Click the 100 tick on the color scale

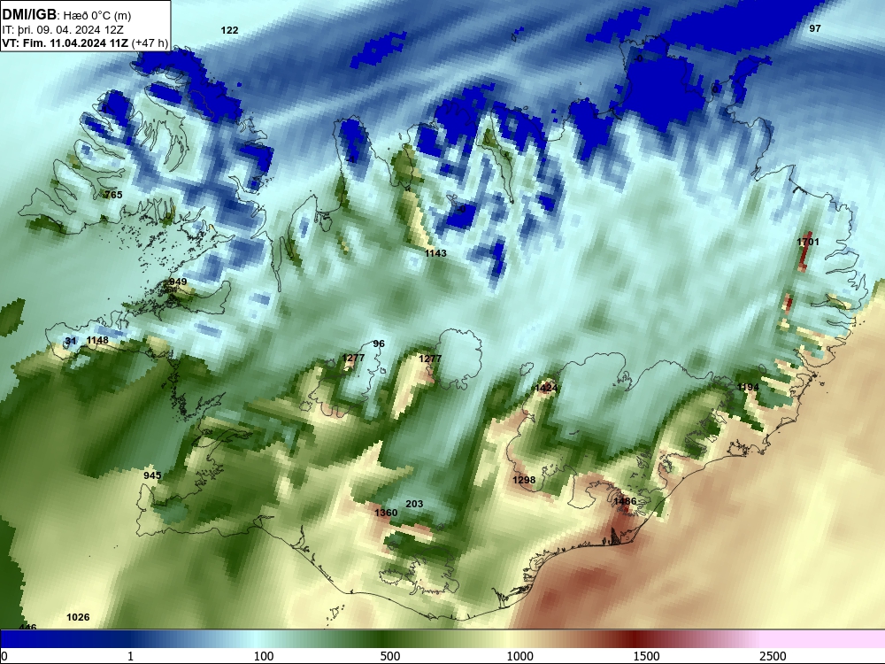coord(264,656)
